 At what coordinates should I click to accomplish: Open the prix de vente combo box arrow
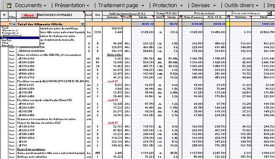[x=269, y=13]
